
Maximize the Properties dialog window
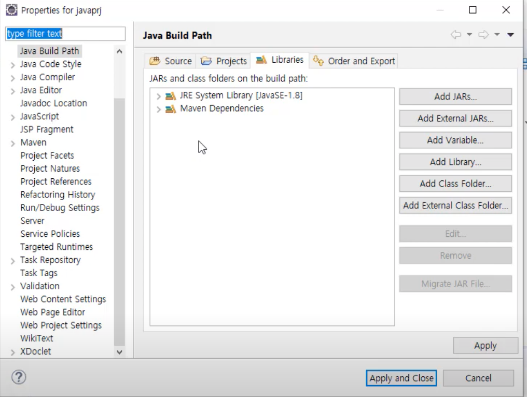click(473, 10)
